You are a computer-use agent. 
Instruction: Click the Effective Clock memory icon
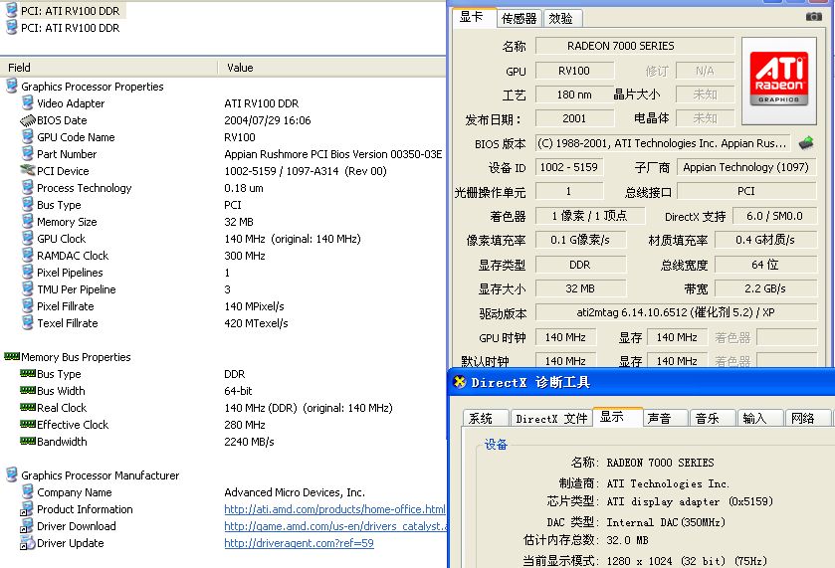coord(28,425)
